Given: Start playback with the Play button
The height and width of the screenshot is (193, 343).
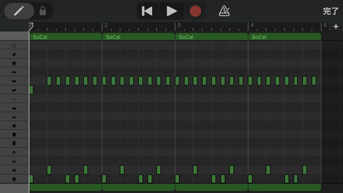Looking at the screenshot, I should click(x=171, y=11).
